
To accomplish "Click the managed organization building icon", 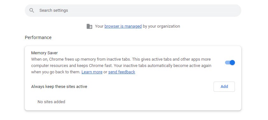I will click(89, 26).
